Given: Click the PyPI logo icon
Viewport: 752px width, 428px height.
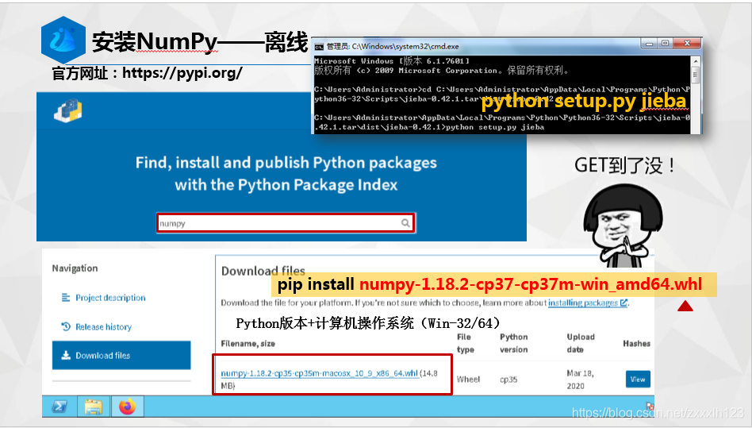Looking at the screenshot, I should [68, 111].
